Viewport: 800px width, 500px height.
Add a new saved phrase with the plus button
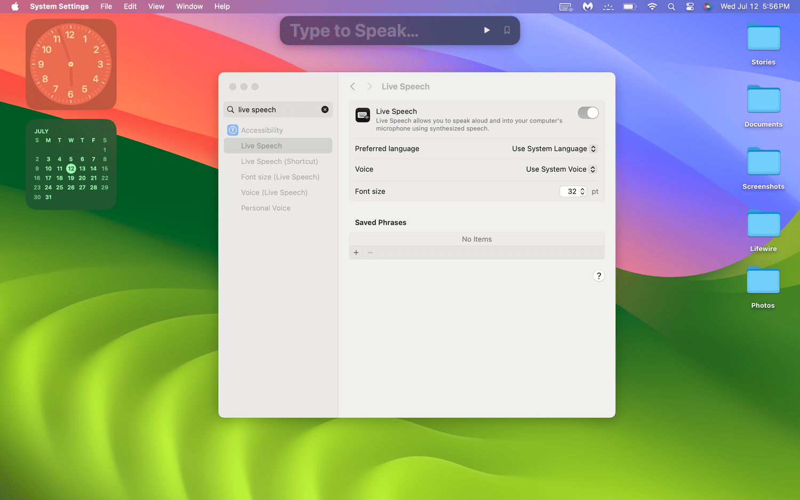tap(356, 252)
